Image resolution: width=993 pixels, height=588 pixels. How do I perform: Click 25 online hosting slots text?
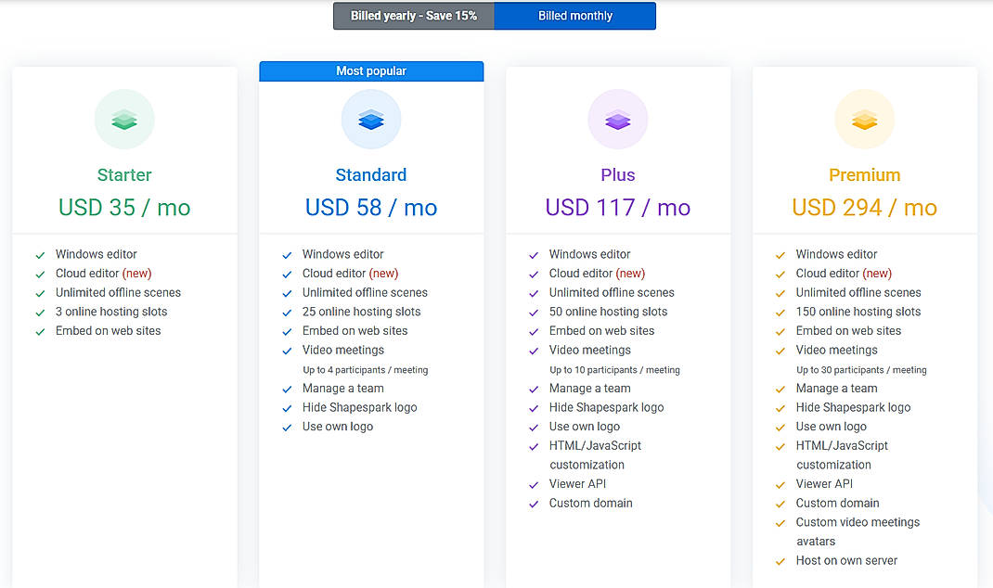click(362, 312)
